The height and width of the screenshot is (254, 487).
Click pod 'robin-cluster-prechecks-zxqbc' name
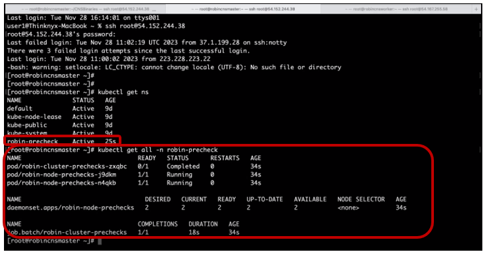pyautogui.click(x=67, y=166)
